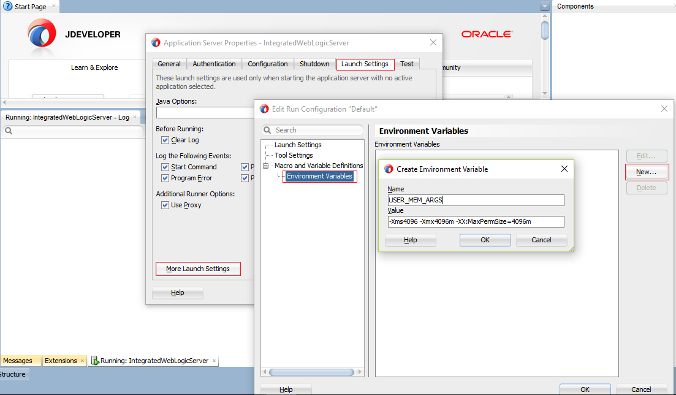This screenshot has width=676, height=395.
Task: Switch to the General tab
Action: 169,64
